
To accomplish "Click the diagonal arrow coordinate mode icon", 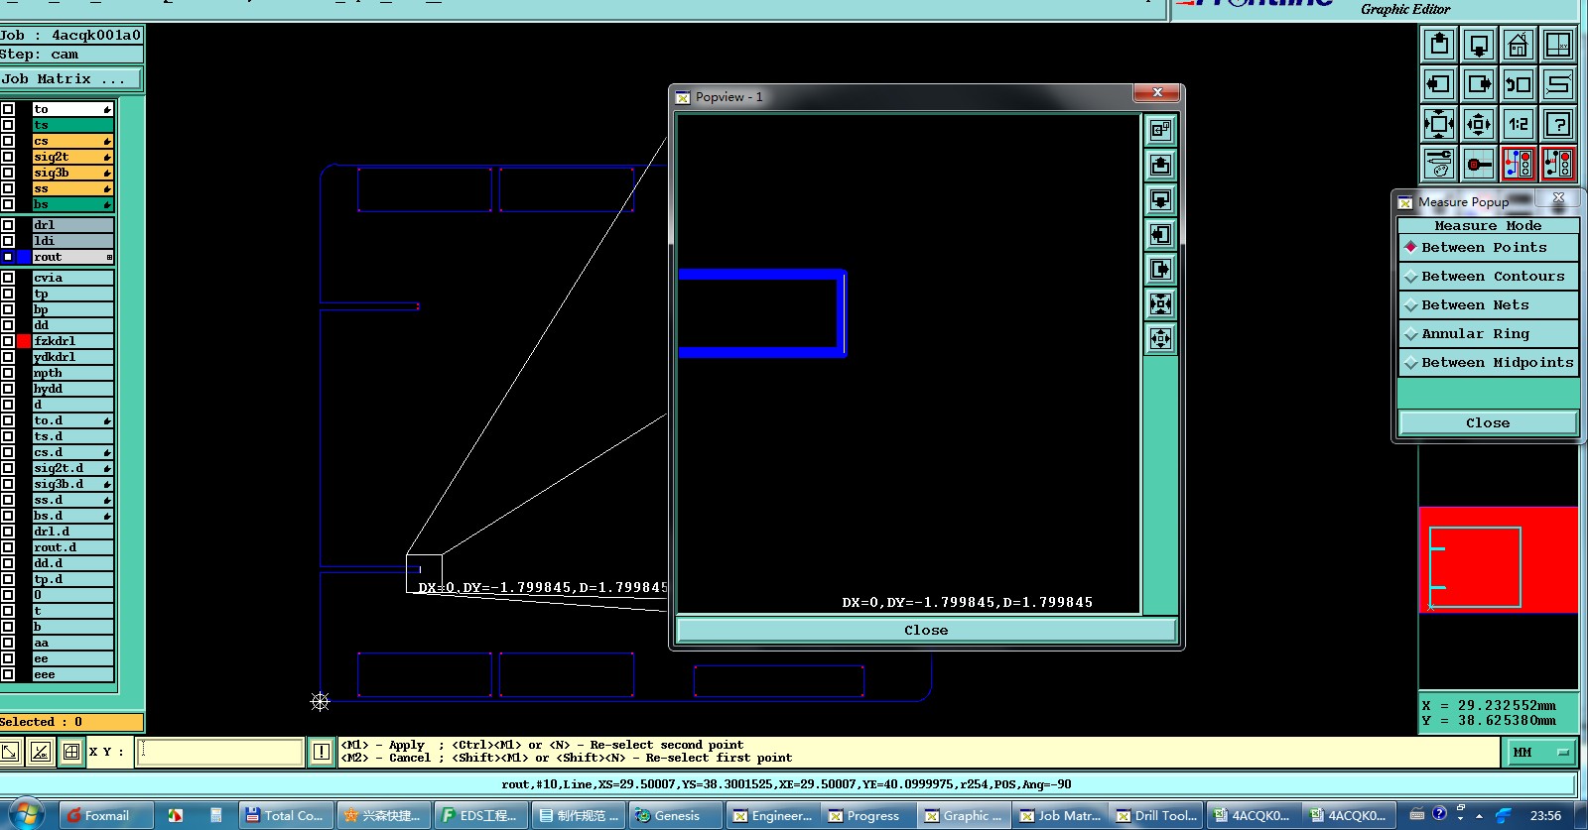I will 9,752.
